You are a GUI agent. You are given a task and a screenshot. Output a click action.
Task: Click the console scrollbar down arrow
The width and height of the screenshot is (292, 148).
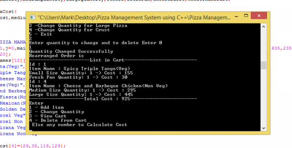264,128
